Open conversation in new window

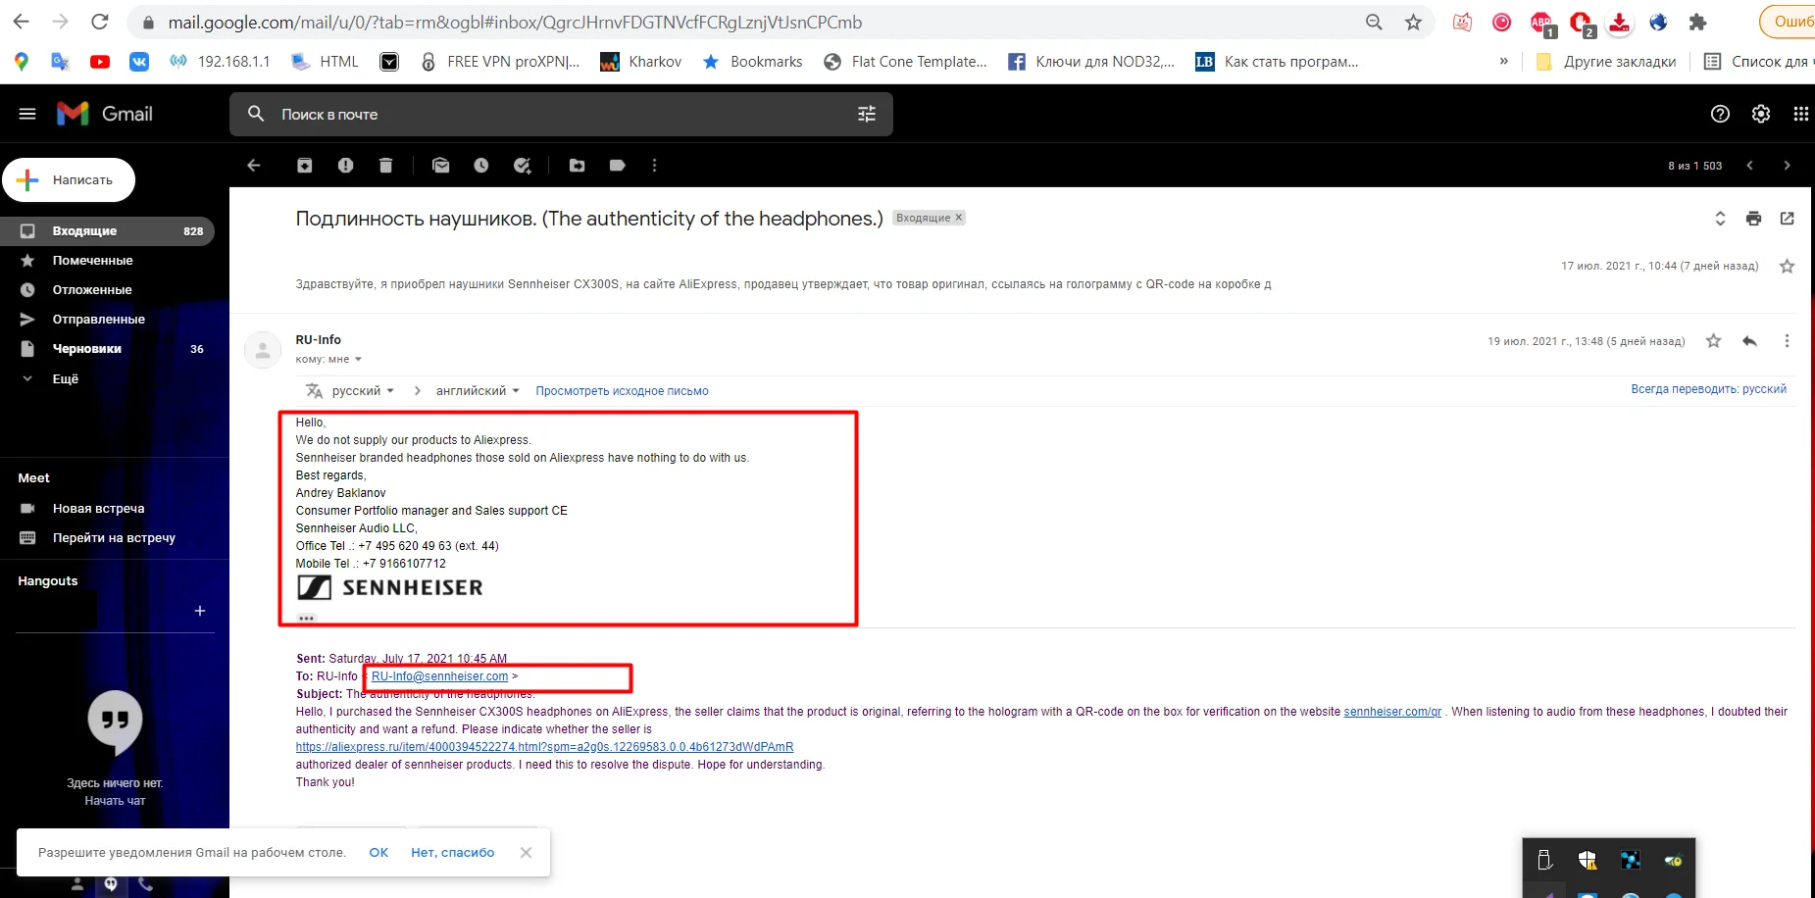tap(1788, 219)
